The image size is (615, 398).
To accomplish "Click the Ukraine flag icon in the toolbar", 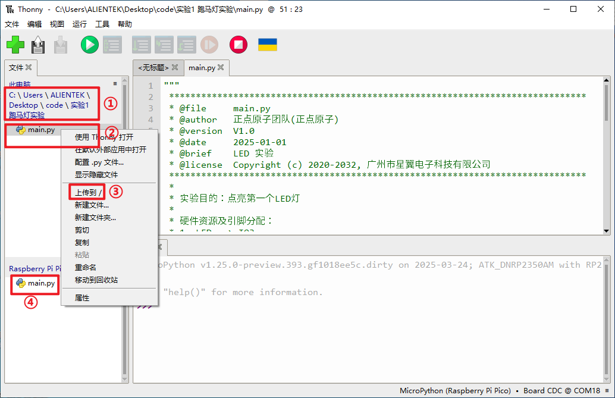I will click(x=268, y=45).
